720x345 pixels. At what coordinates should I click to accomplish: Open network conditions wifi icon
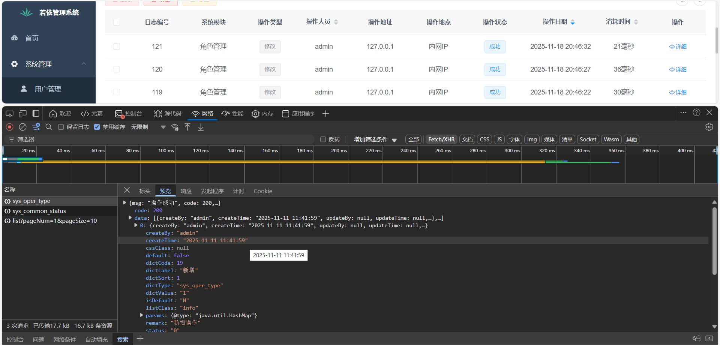[175, 127]
